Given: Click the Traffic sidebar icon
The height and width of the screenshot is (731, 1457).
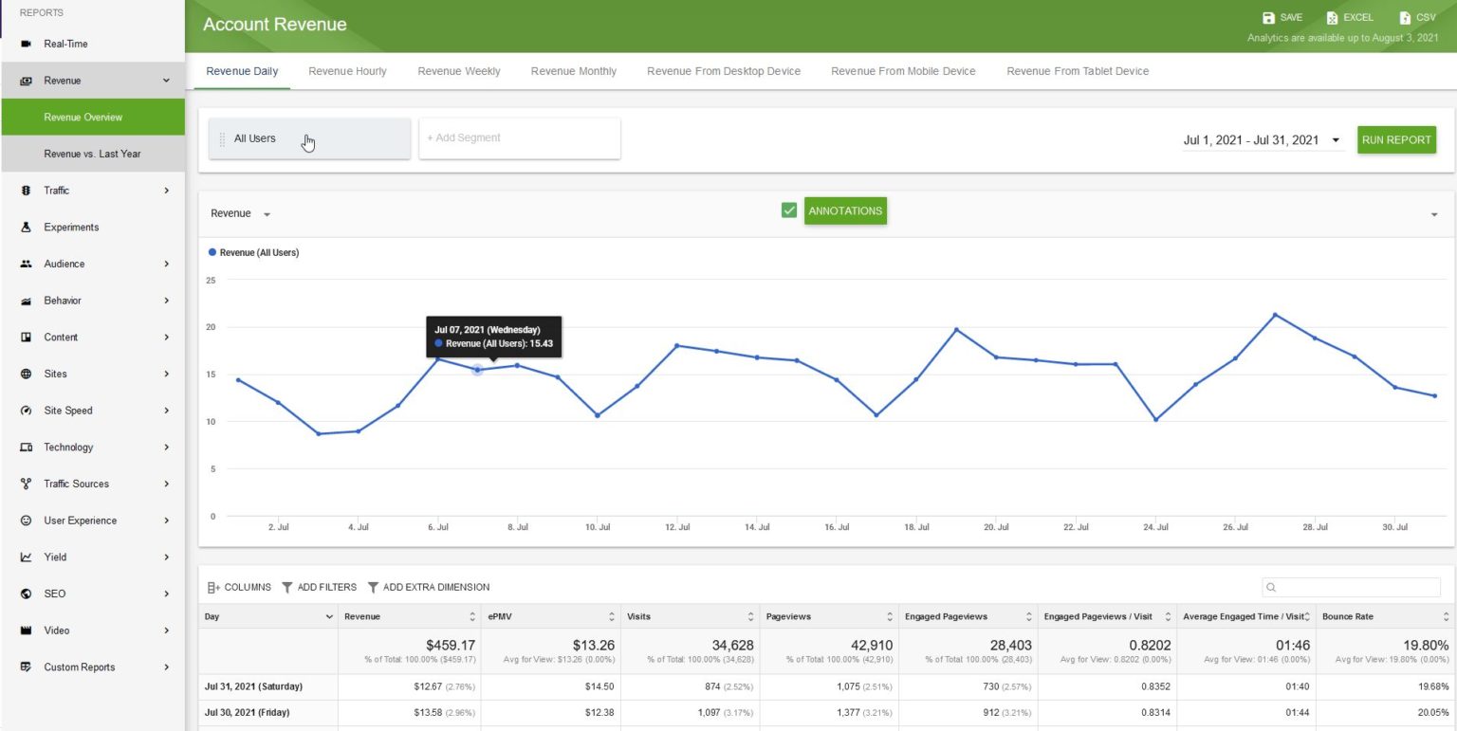Looking at the screenshot, I should click(x=25, y=191).
